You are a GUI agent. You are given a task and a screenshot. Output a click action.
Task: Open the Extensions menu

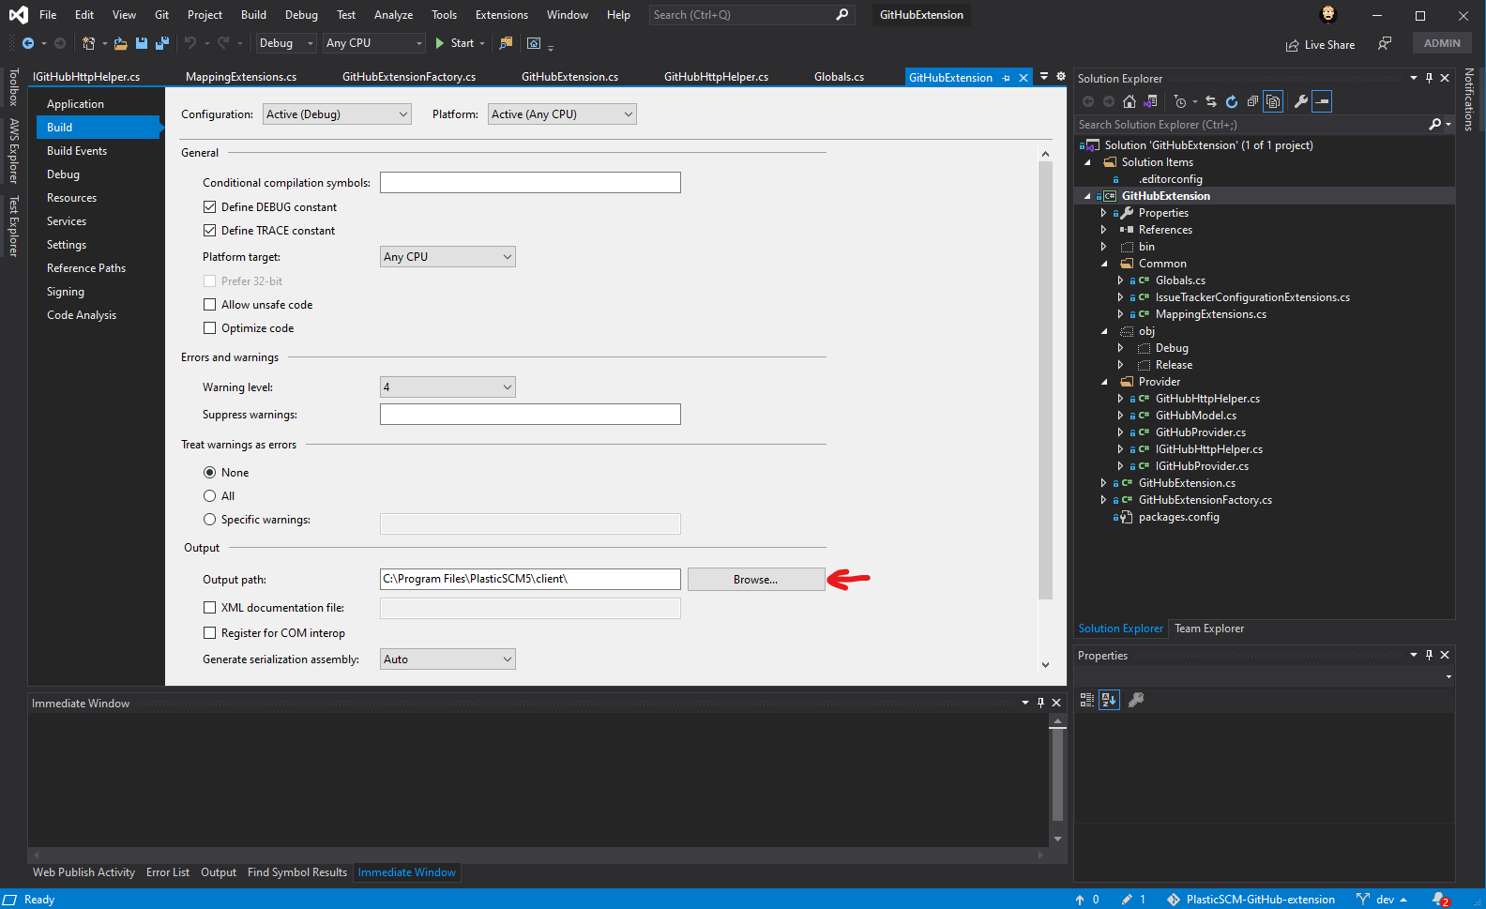point(502,15)
